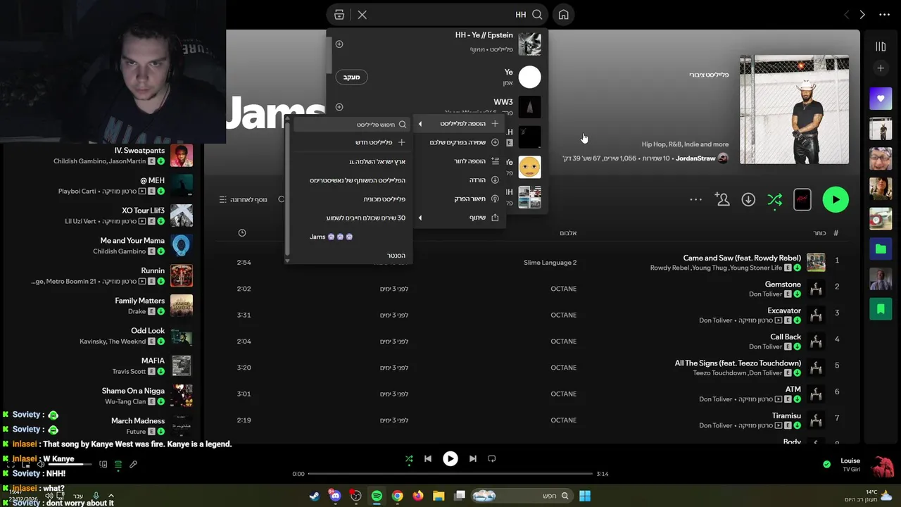Select הורדה in the context menu
Image resolution: width=901 pixels, height=507 pixels.
[x=459, y=180]
